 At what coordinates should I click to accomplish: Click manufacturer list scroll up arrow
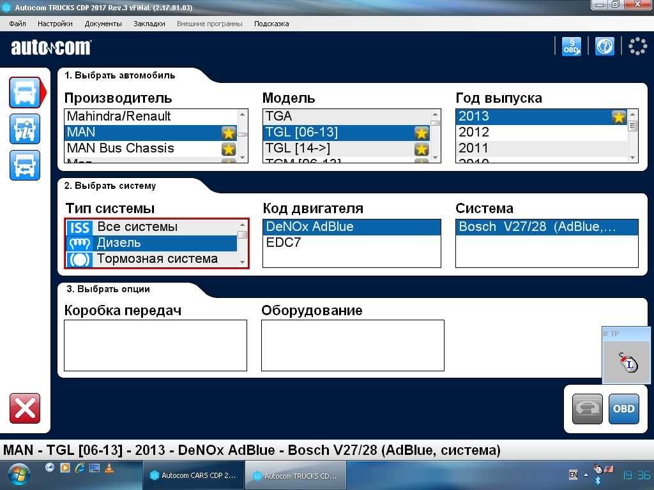(x=242, y=114)
